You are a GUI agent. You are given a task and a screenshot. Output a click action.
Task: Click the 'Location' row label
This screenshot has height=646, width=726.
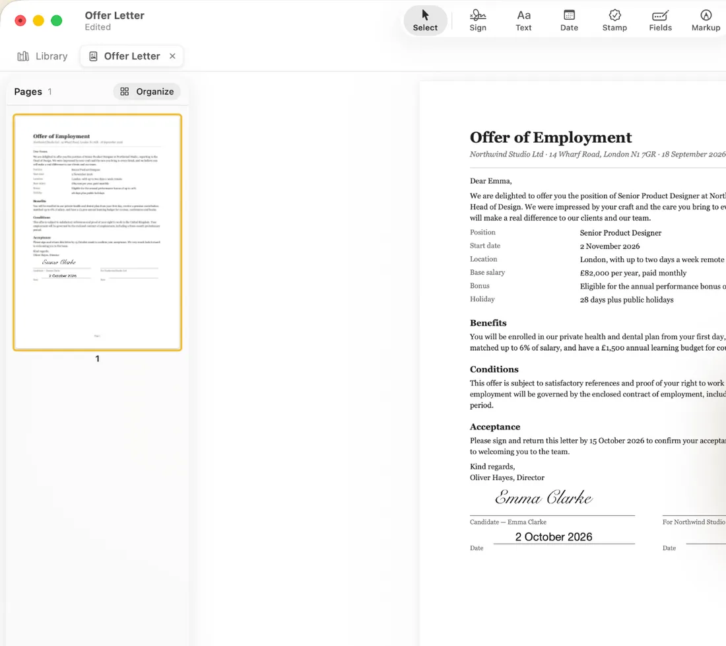483,259
